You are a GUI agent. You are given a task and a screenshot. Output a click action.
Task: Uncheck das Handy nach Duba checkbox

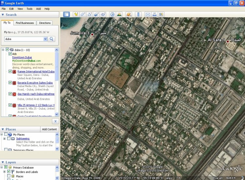(10, 94)
